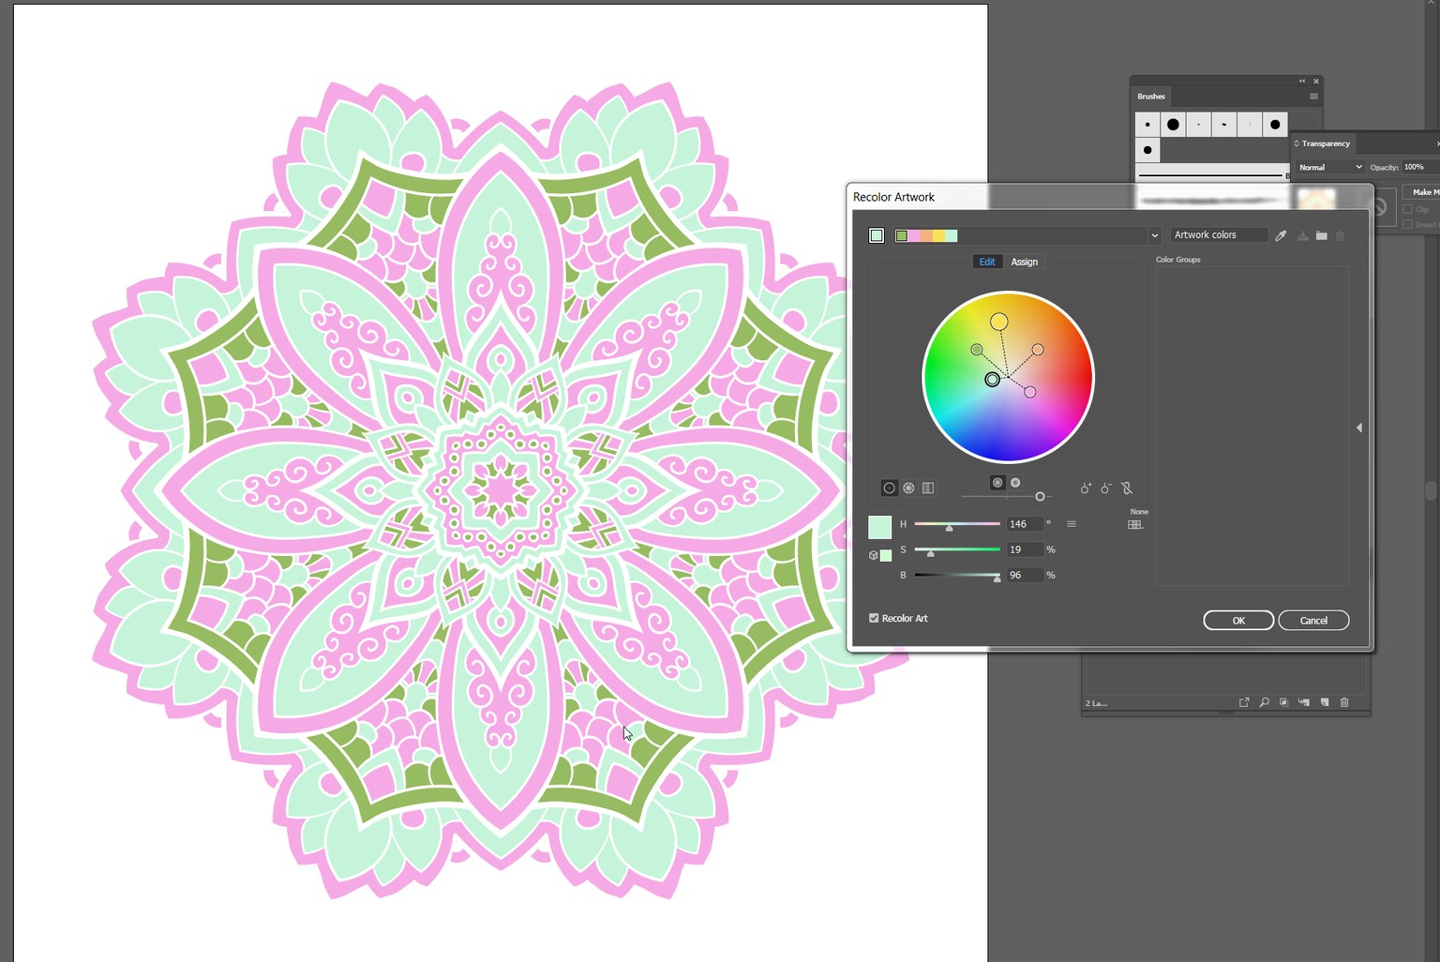Click show saturation and hue on wheel icon

pos(997,483)
